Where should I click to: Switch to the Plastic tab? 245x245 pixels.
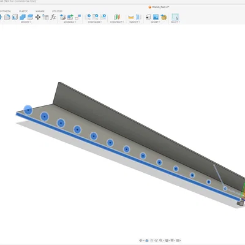tap(23, 11)
